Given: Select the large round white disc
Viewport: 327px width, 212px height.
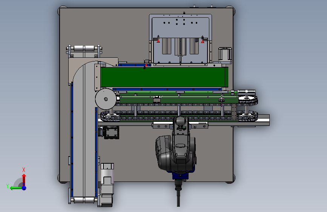Looking at the screenshot, I should (106, 99).
